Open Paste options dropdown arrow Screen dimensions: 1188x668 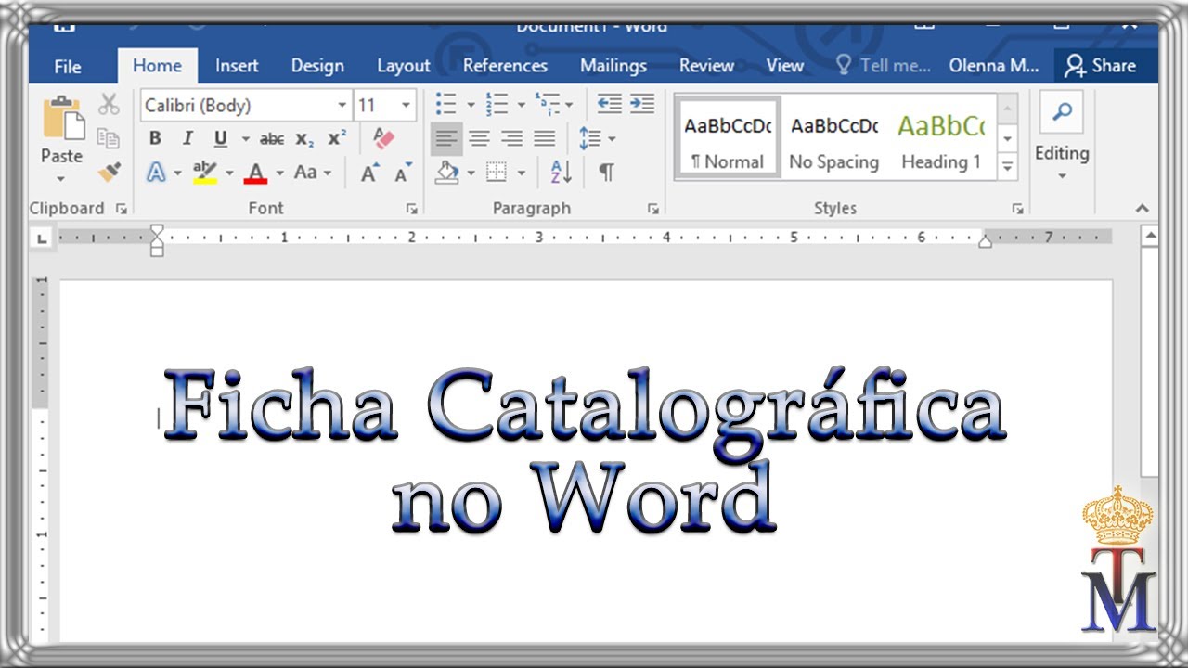coord(61,178)
